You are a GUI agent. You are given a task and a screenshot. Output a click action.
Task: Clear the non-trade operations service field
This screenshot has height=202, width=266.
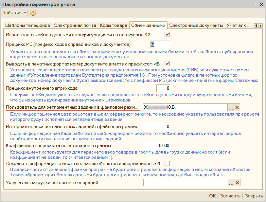(238, 183)
